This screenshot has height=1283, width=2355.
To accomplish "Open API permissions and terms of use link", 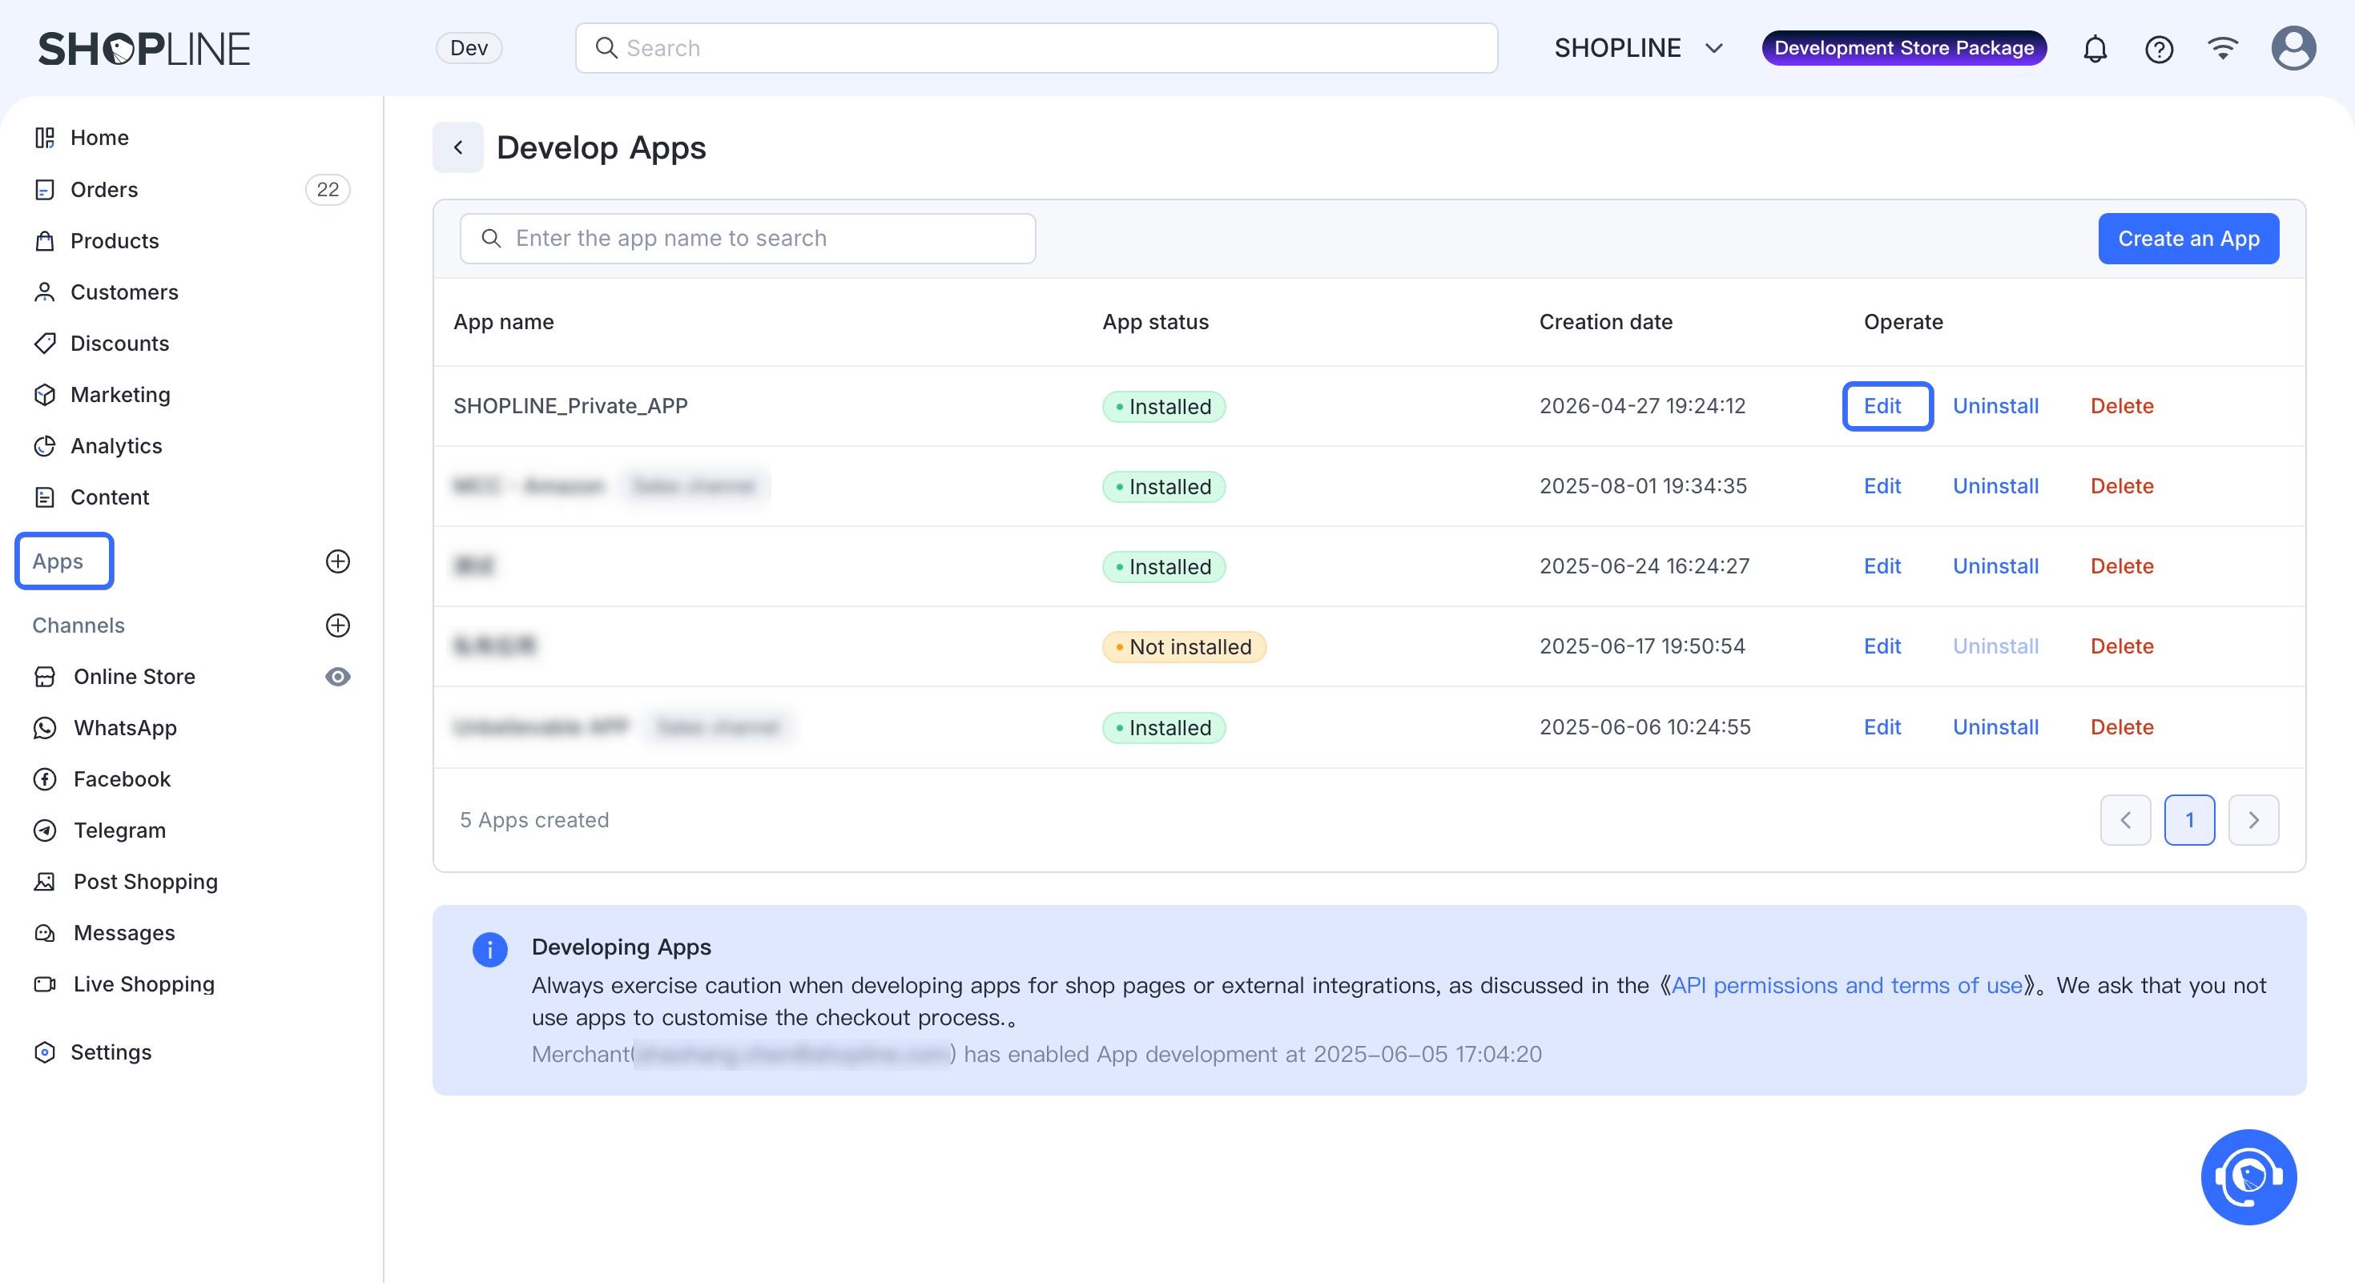I will tap(1846, 985).
